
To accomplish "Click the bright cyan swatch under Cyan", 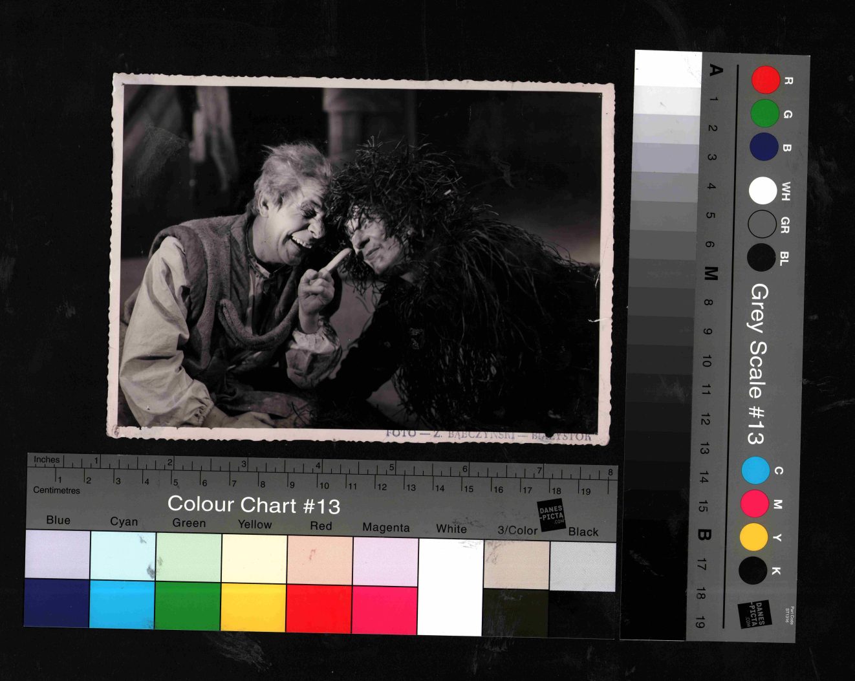I will [122, 604].
